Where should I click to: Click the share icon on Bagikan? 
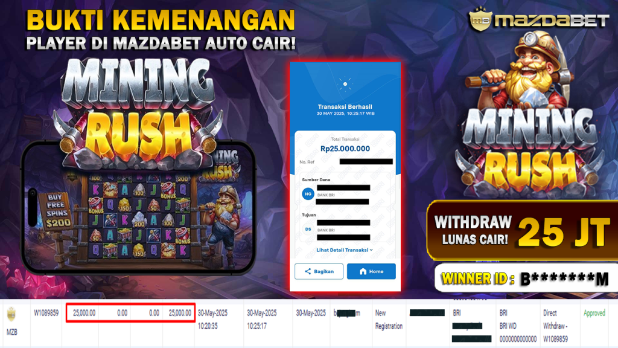click(308, 271)
